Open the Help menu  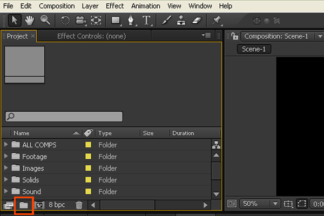point(226,6)
